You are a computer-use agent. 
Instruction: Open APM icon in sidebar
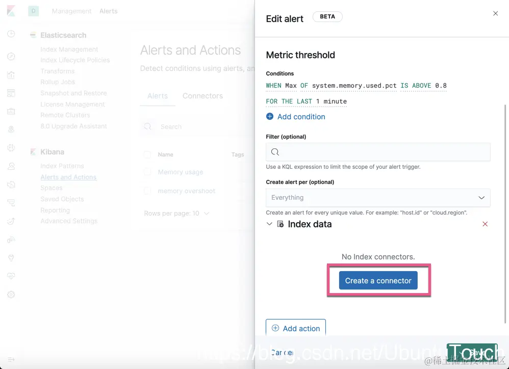click(x=11, y=203)
